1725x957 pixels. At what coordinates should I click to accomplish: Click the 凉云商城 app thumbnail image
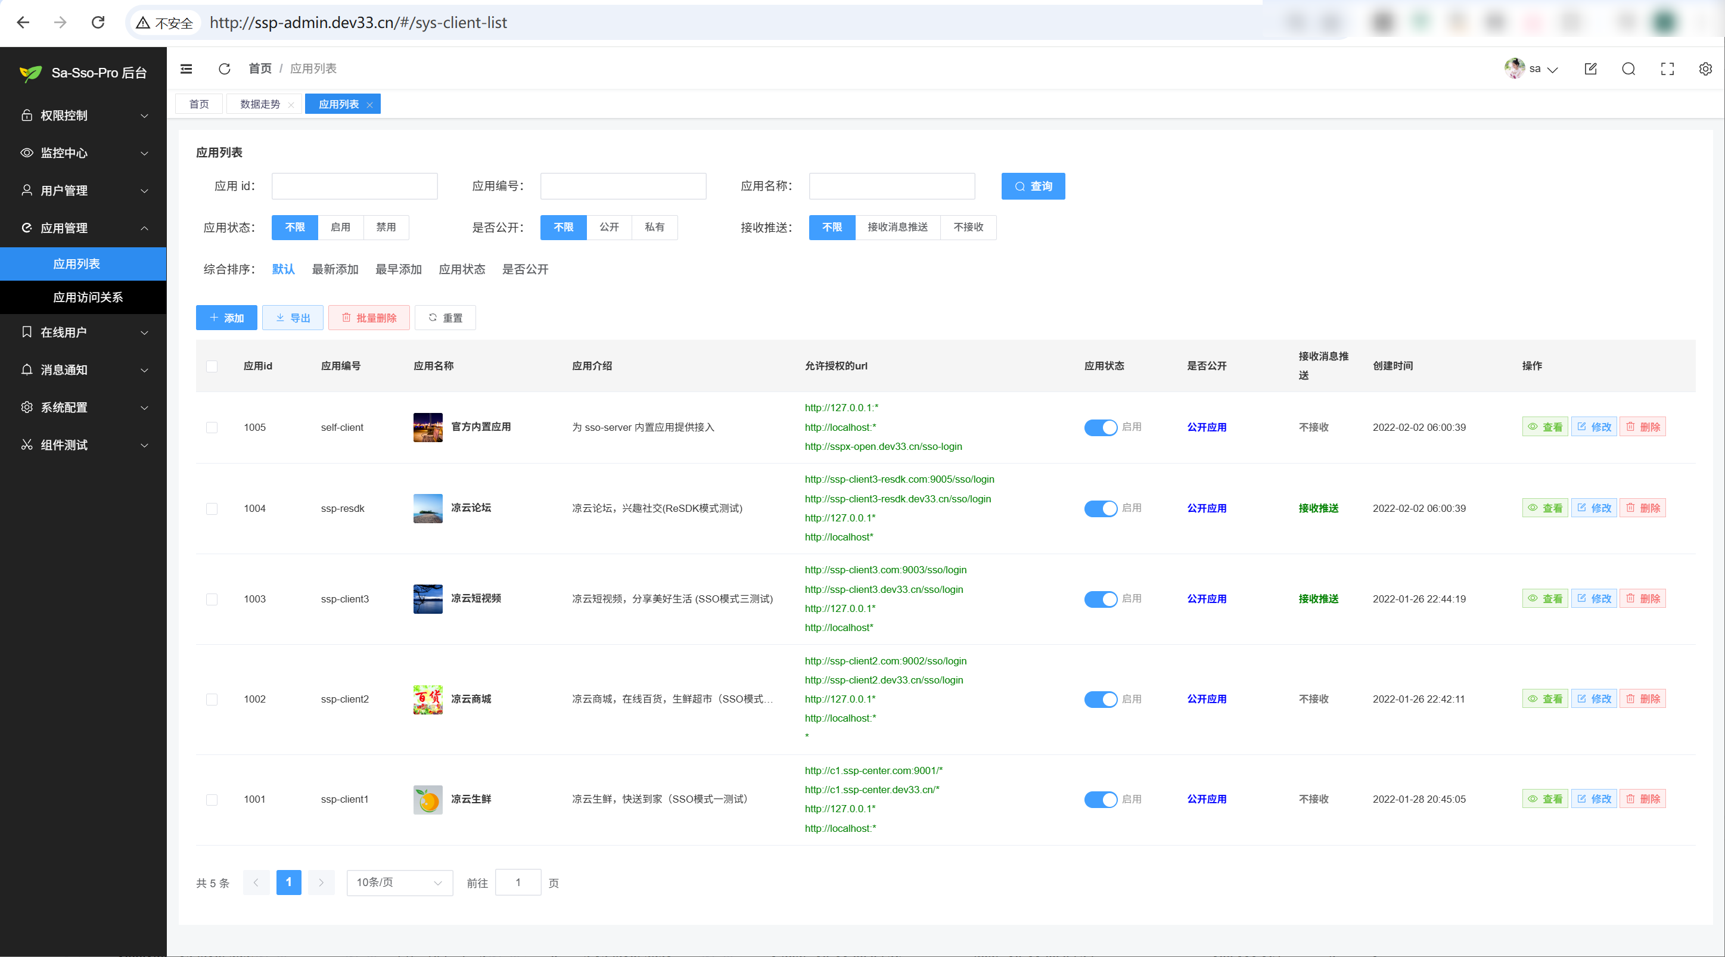click(427, 699)
